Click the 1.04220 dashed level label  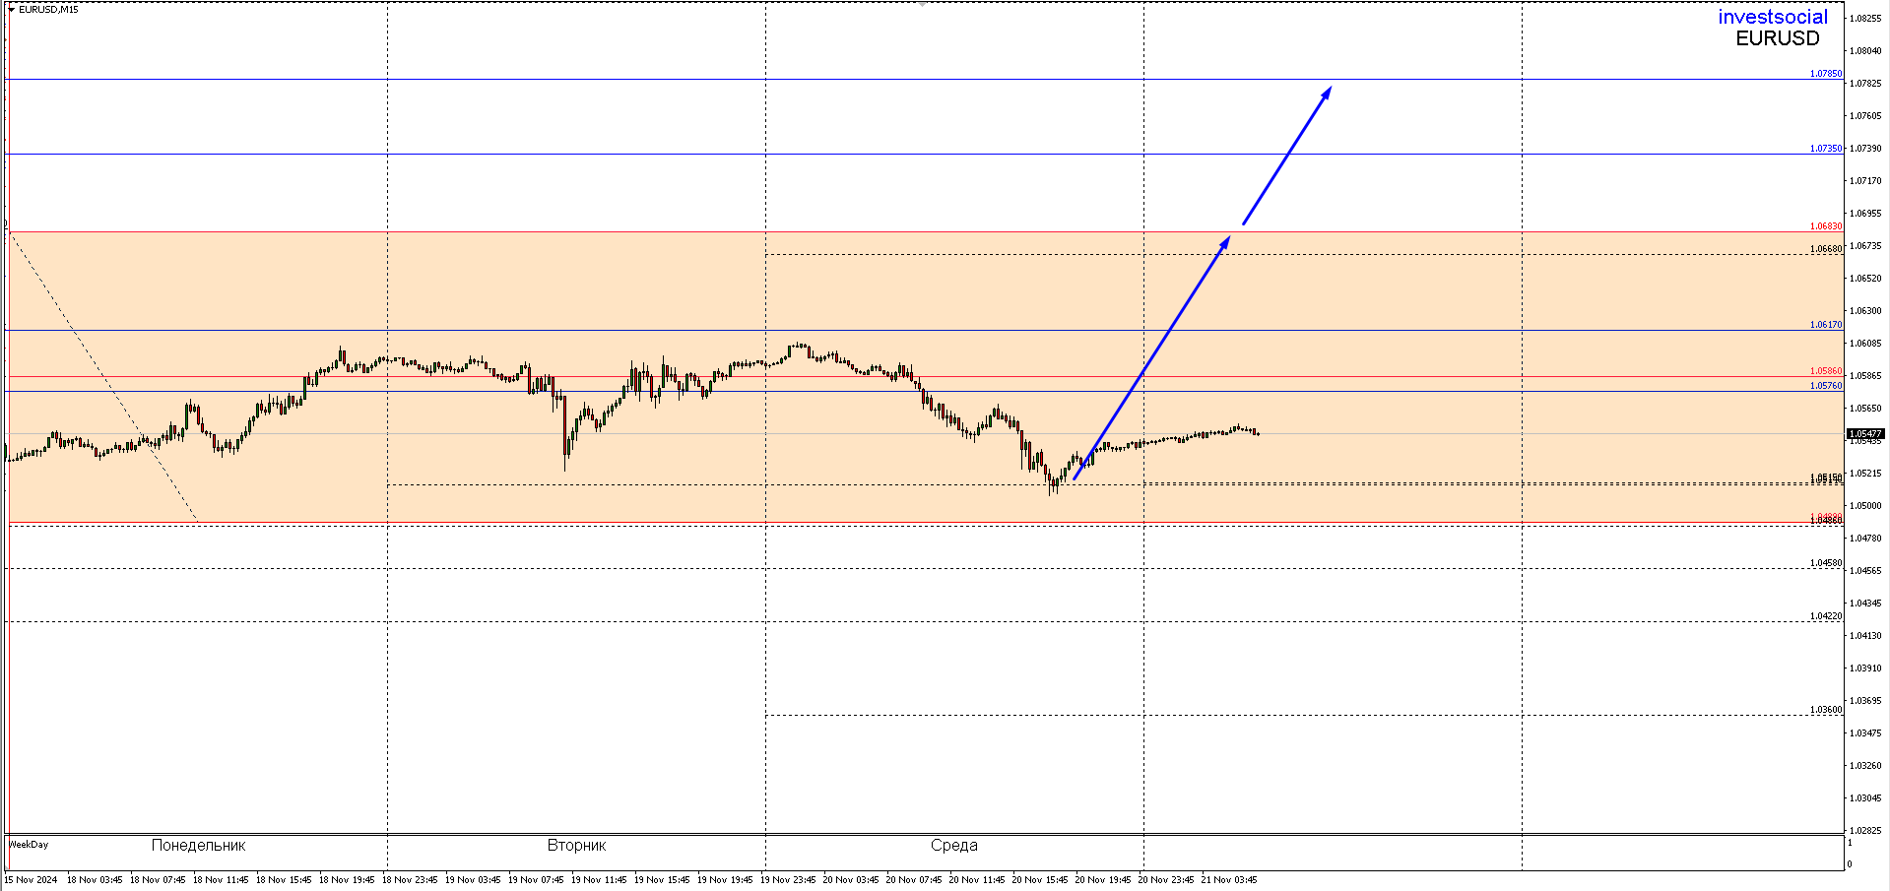tap(1826, 616)
